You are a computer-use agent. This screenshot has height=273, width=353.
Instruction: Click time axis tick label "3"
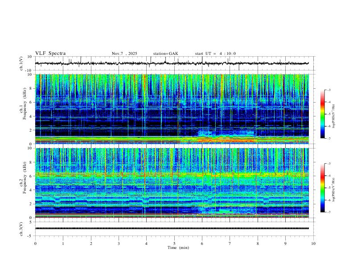click(119, 244)
